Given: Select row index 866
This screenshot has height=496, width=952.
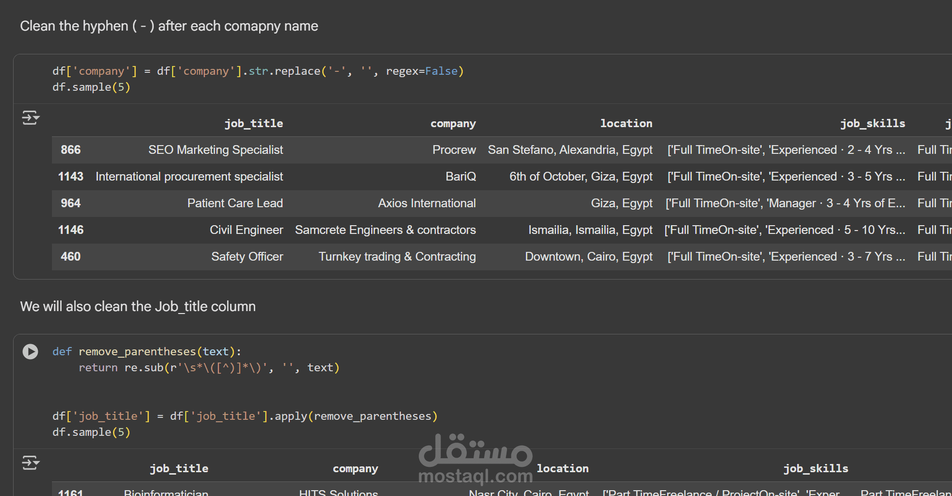Looking at the screenshot, I should coord(71,150).
